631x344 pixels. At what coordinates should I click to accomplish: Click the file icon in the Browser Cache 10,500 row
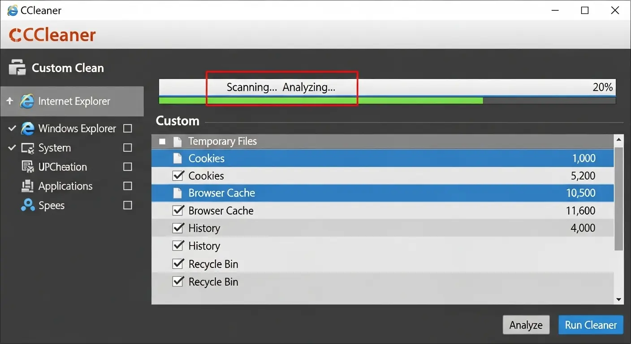pos(177,193)
